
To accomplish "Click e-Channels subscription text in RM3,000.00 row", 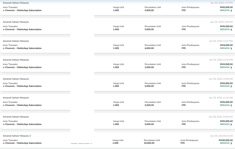I will point(22,67).
